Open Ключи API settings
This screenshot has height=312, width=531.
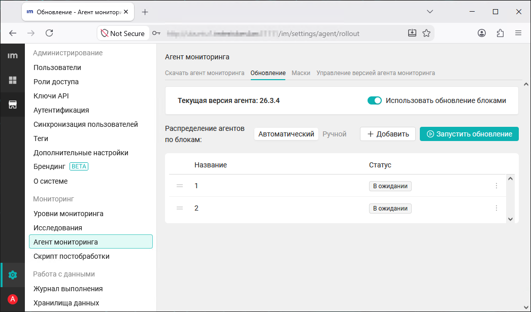(x=51, y=96)
